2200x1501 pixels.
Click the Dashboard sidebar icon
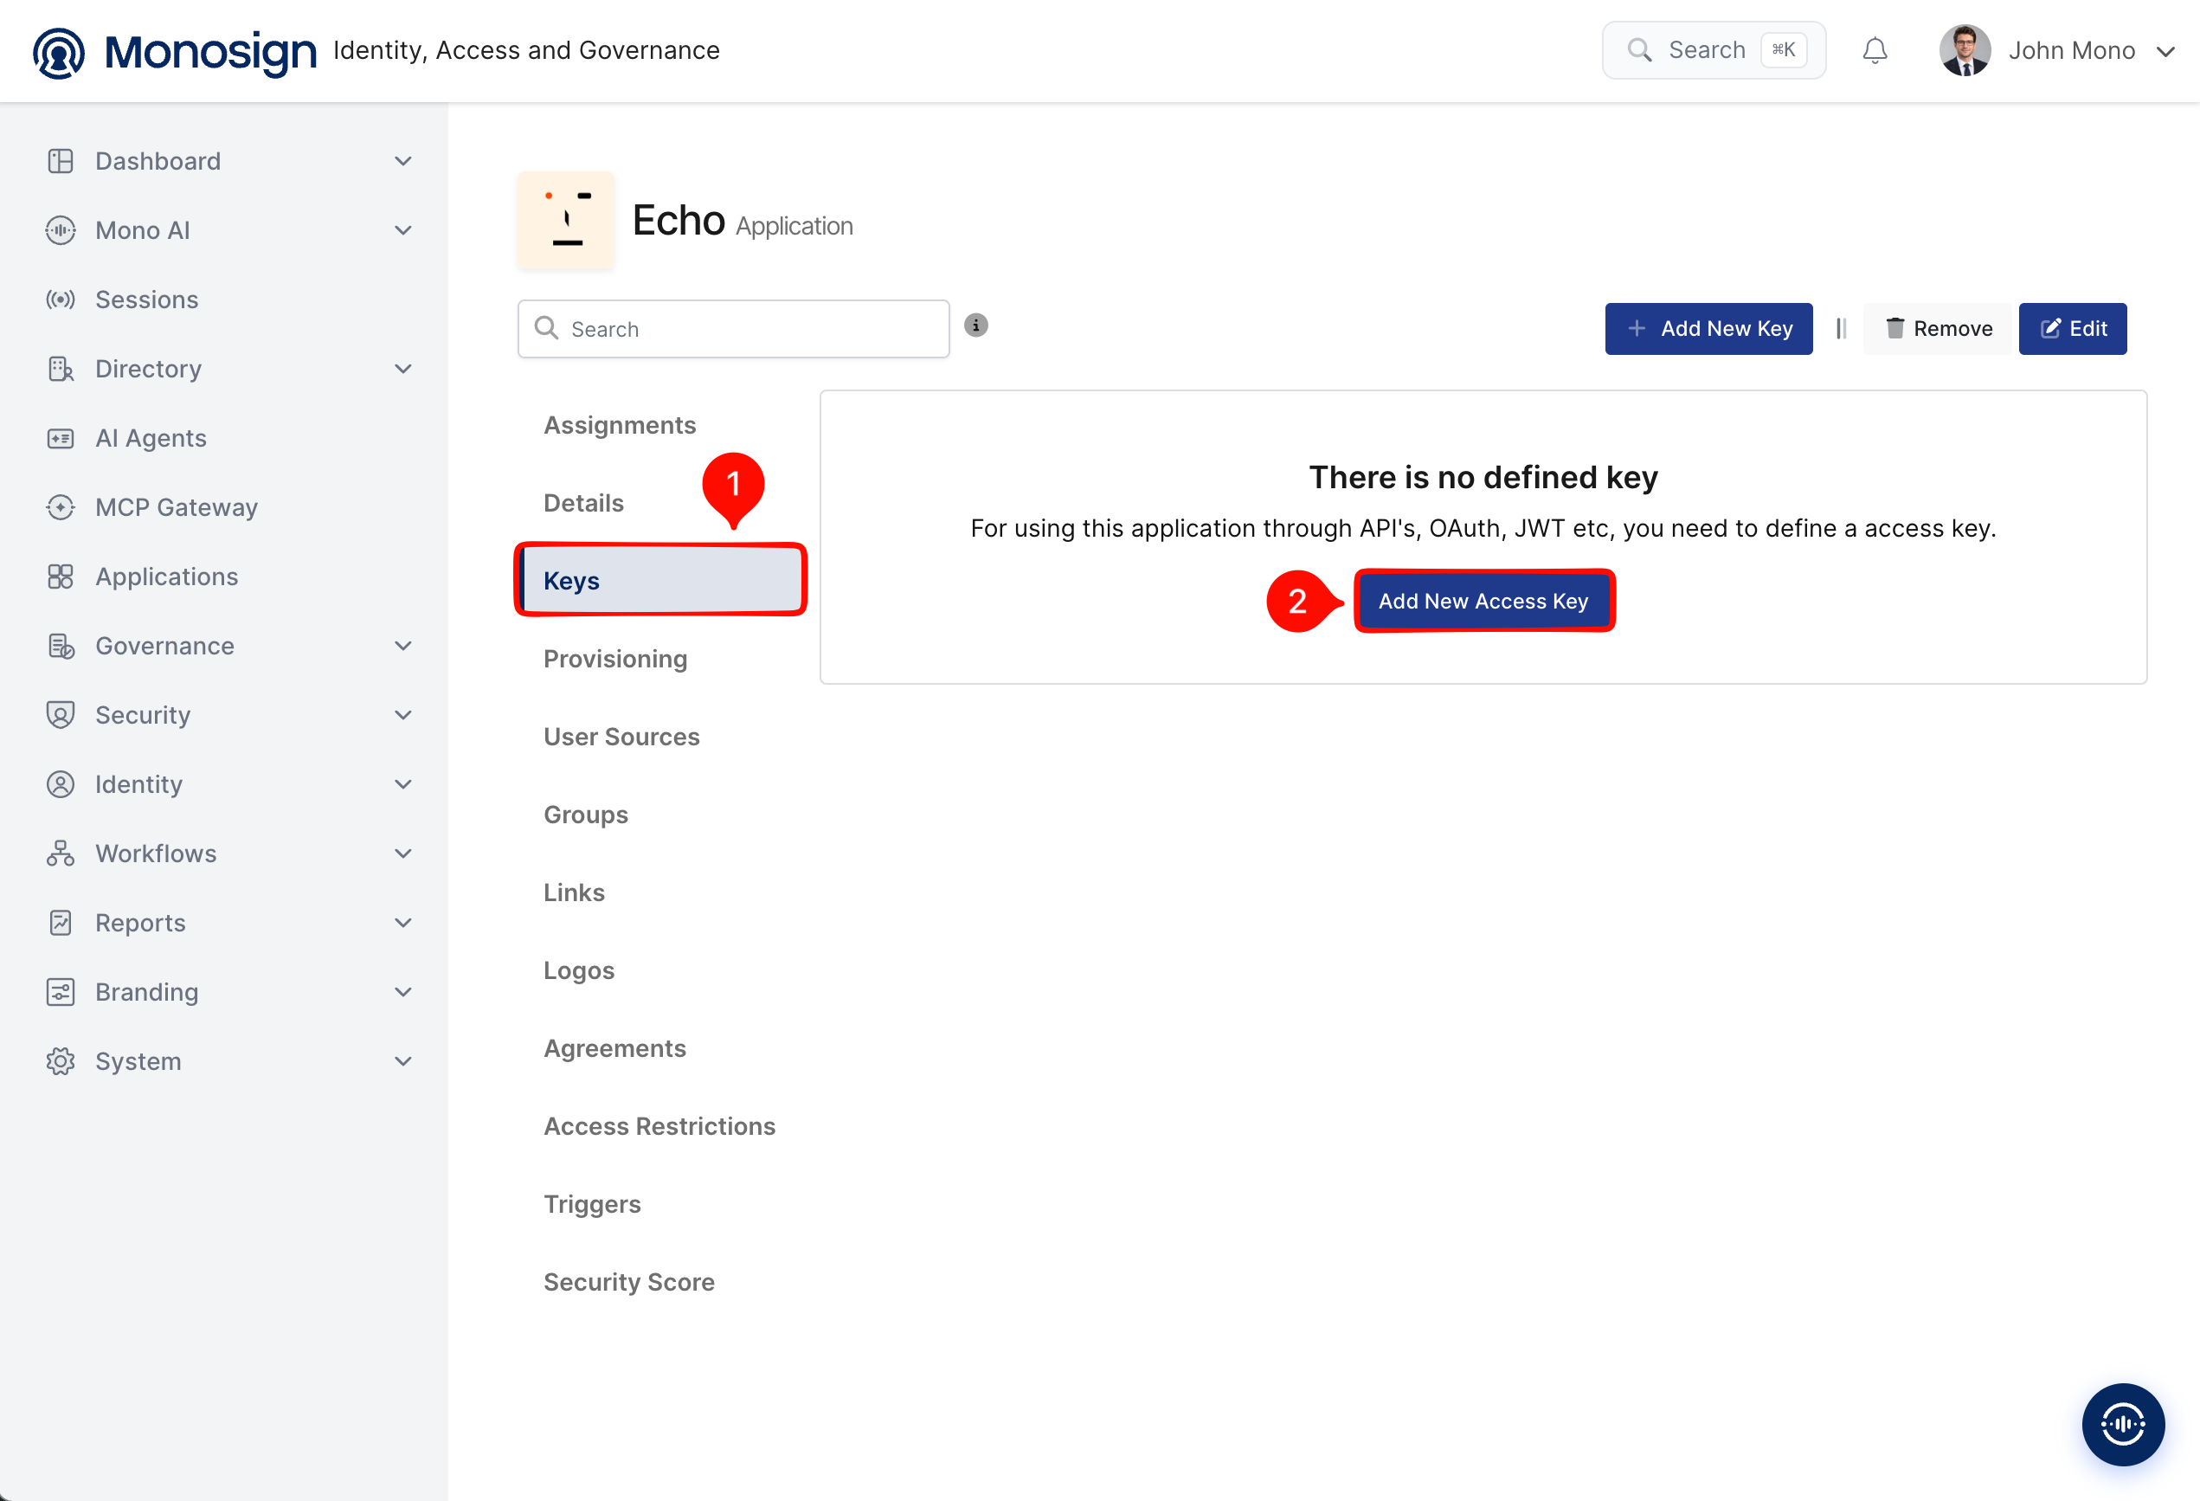(61, 161)
